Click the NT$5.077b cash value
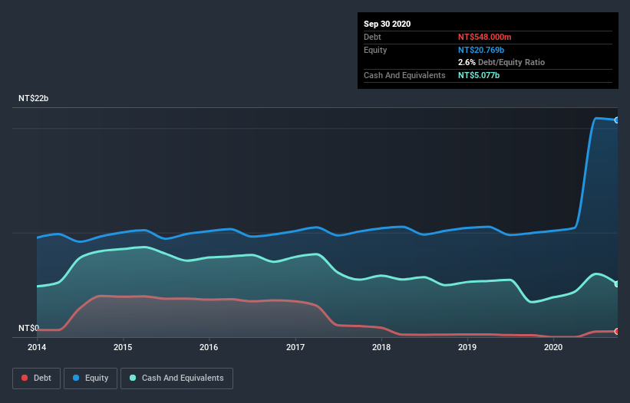Screen dimensions: 630x403 tap(479, 75)
